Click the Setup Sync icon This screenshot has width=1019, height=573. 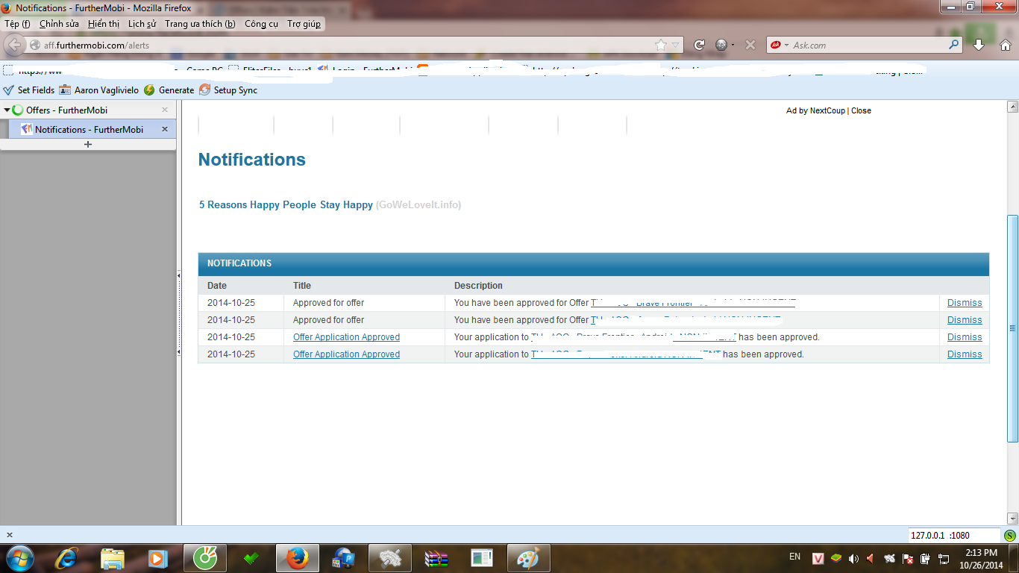[x=204, y=90]
